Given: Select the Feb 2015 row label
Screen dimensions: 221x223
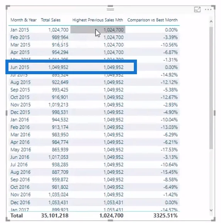Looking at the screenshot, I should coord(20,37).
